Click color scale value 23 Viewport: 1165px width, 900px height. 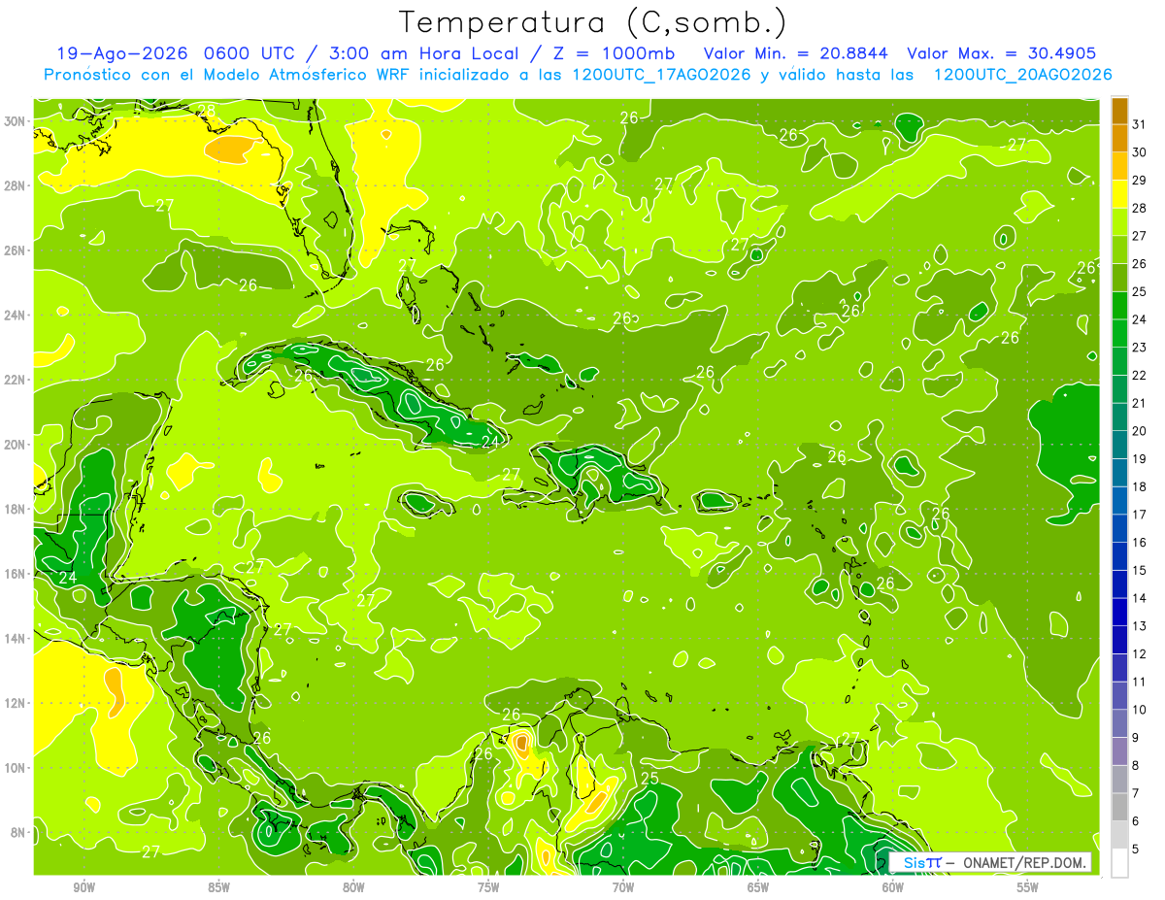tap(1140, 347)
